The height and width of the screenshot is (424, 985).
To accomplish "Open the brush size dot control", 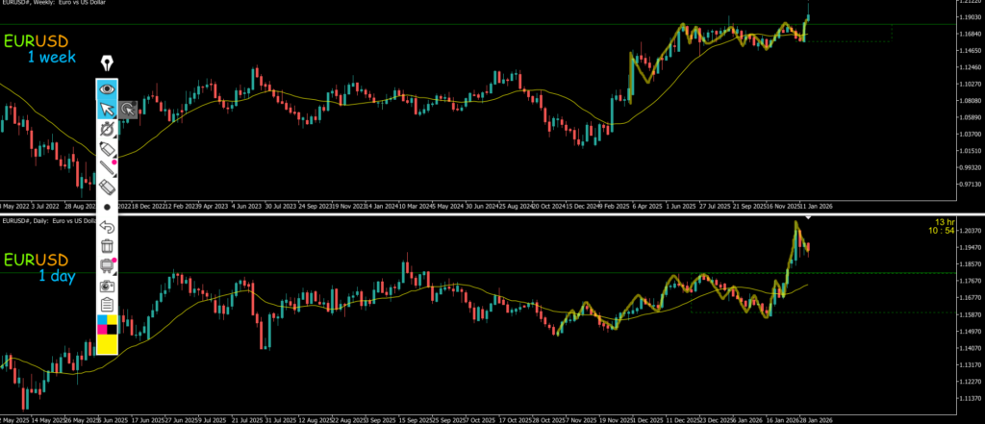I will coord(107,207).
